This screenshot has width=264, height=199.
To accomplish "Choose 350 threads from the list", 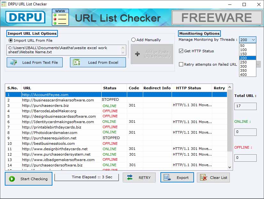I will pos(247,70).
